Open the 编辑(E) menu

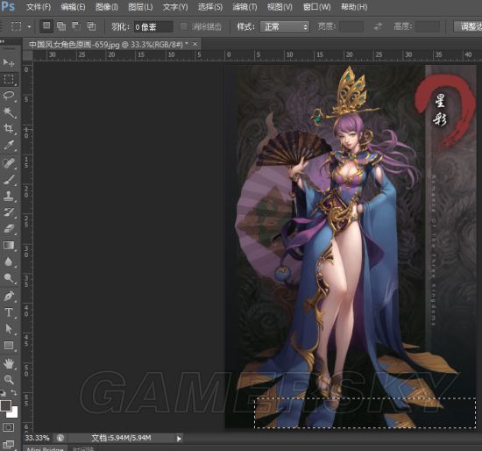[x=73, y=7]
